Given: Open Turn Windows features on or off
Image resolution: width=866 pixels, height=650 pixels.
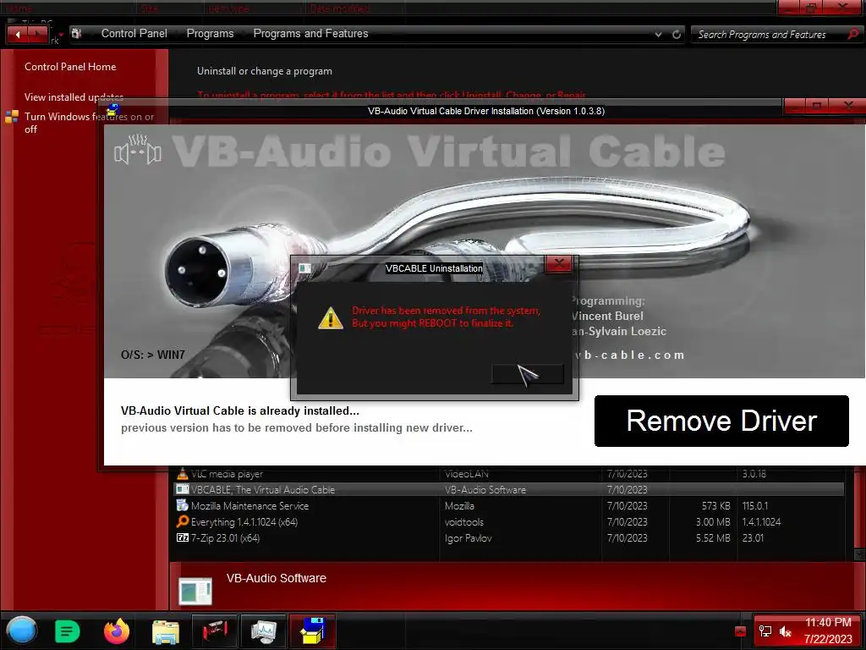Looking at the screenshot, I should [89, 123].
